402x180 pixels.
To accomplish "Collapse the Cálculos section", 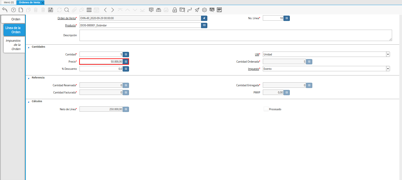I will 29,102.
